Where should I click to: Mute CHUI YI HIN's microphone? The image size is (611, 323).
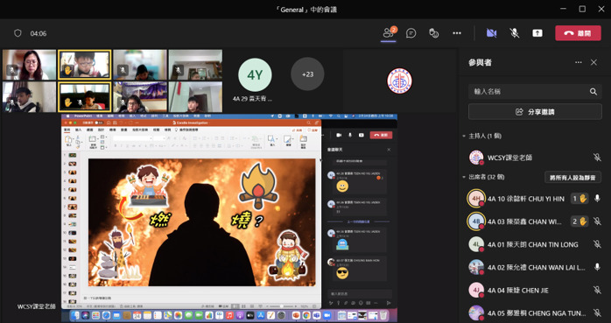(x=597, y=199)
